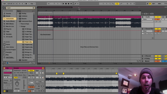The image size is (167, 94).
Task: Open MIDI Effects category
Action: click(x=10, y=24)
